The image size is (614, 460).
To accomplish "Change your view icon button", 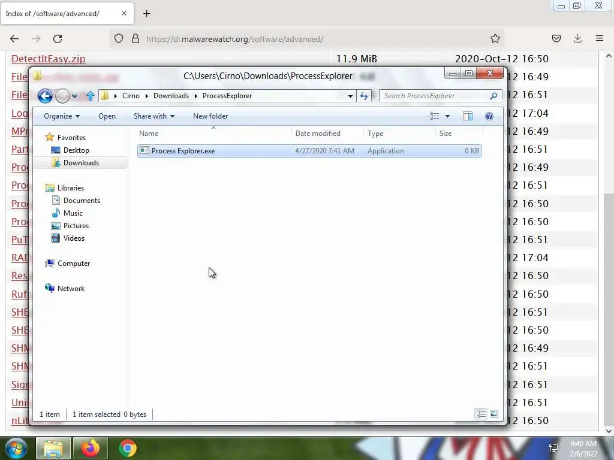I will (434, 116).
